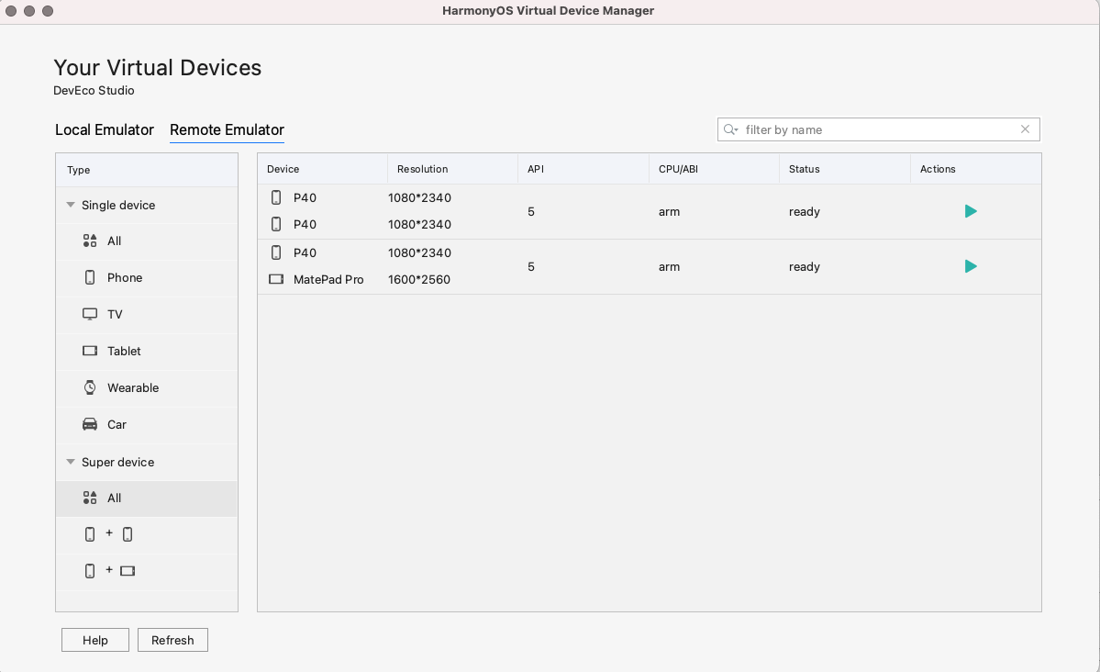Select All under Super device
This screenshot has width=1100, height=672.
tap(114, 498)
